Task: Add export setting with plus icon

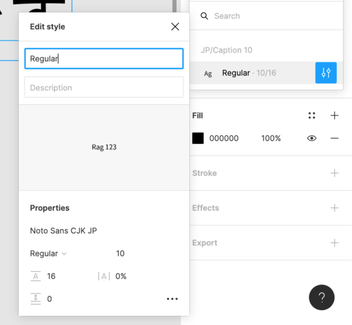Action: [x=334, y=243]
